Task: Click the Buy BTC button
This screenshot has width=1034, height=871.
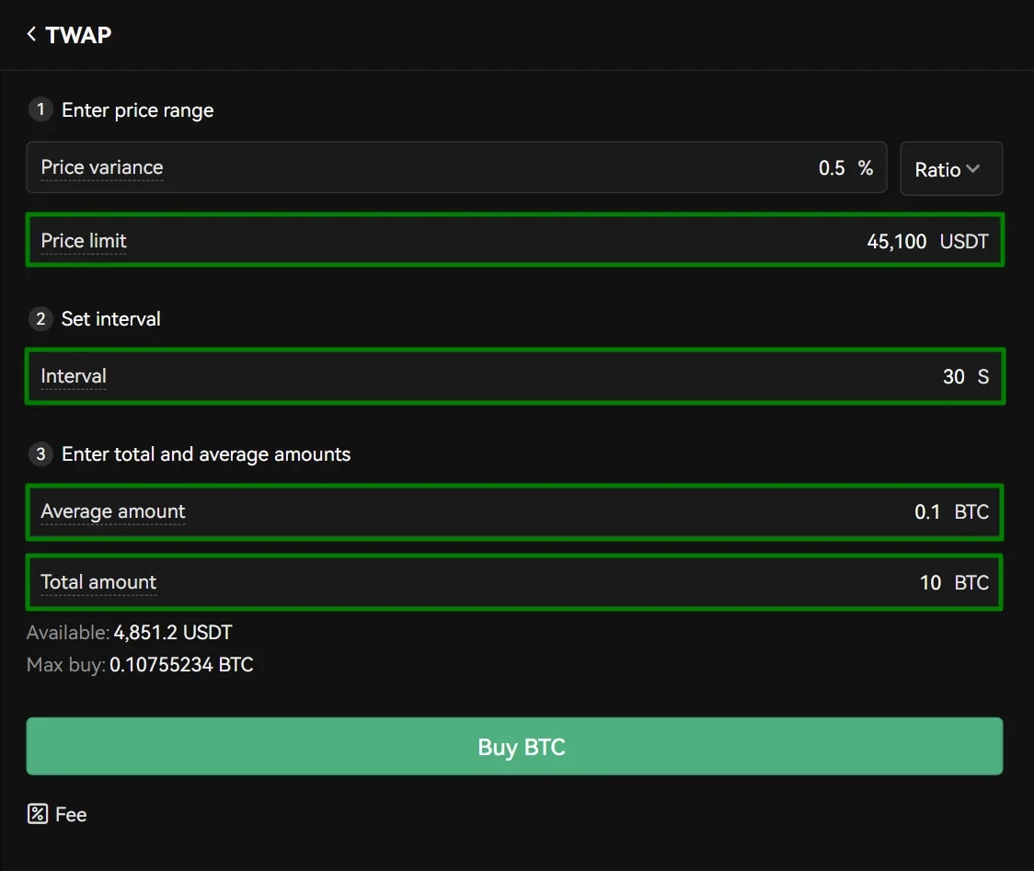Action: pos(514,747)
